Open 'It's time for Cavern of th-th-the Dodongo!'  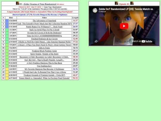44,33
